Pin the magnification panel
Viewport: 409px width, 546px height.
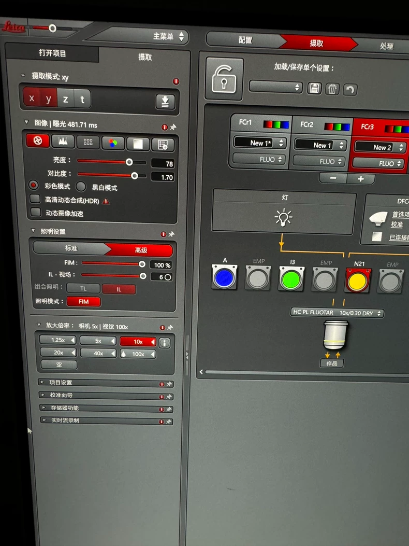click(170, 327)
